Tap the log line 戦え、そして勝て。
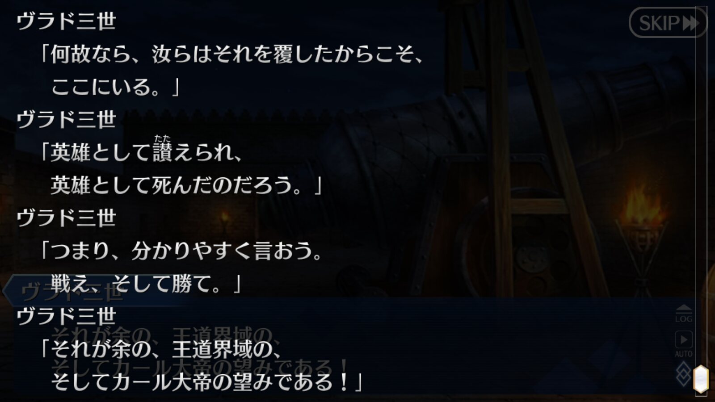This screenshot has width=715, height=402. (146, 283)
